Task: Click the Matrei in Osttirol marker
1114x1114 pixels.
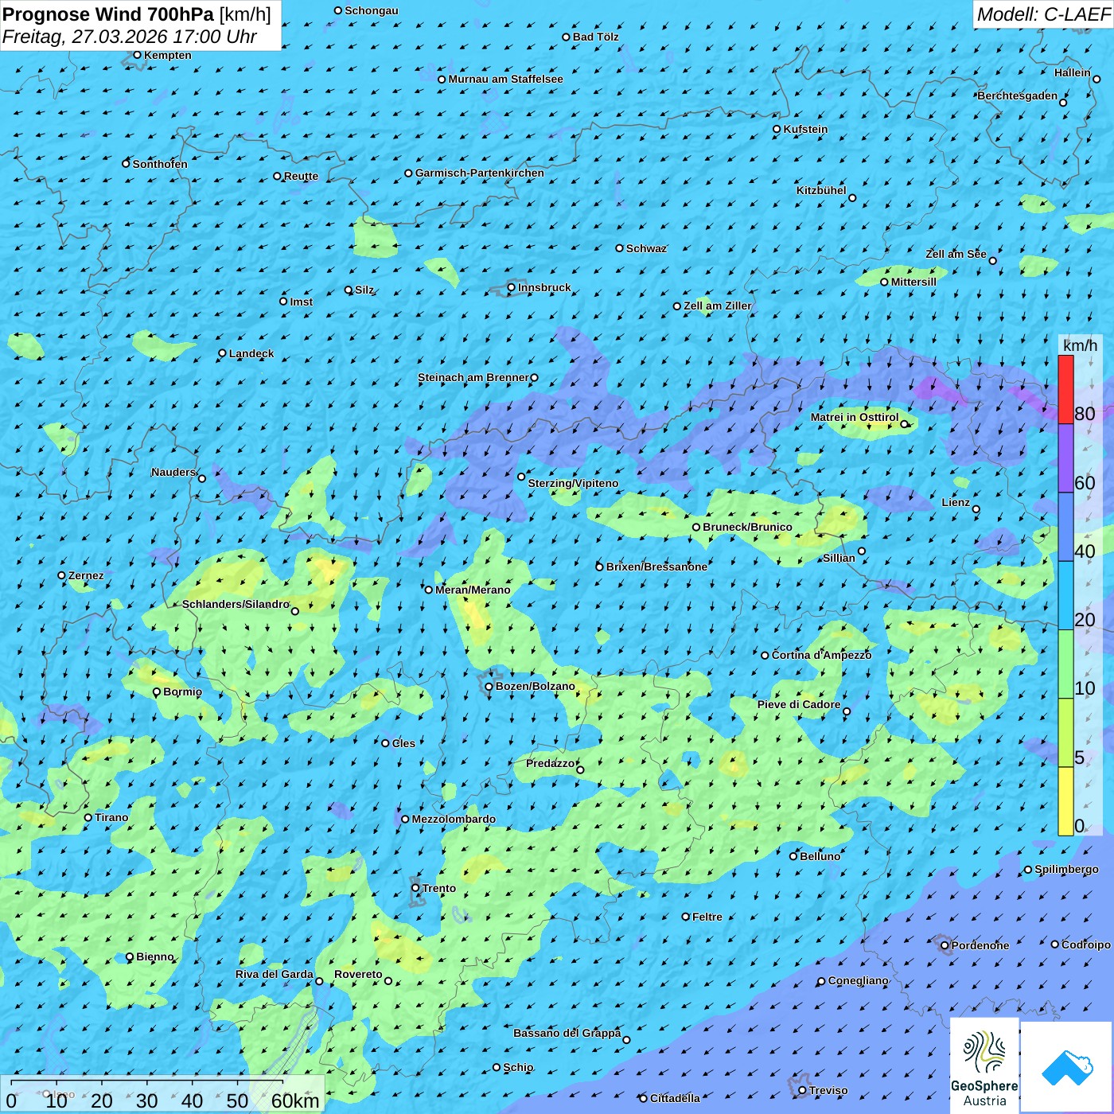Action: (x=904, y=424)
